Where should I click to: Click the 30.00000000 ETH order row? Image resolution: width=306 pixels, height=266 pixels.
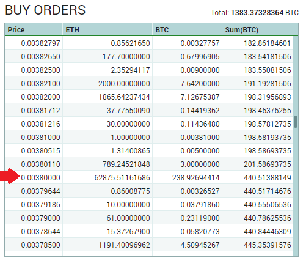[149, 124]
